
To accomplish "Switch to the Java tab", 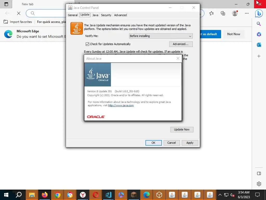I will [x=95, y=15].
